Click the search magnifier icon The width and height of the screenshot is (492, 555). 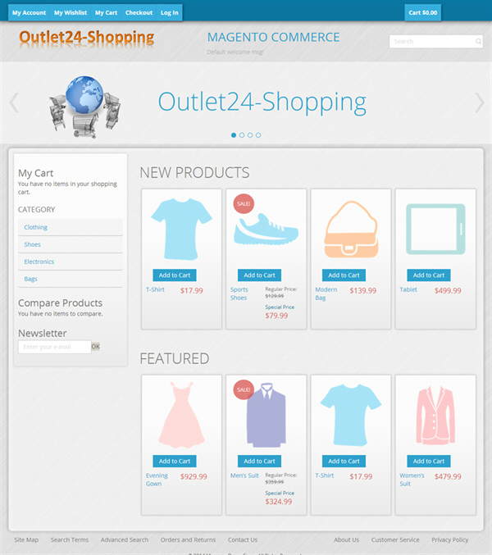pos(478,42)
